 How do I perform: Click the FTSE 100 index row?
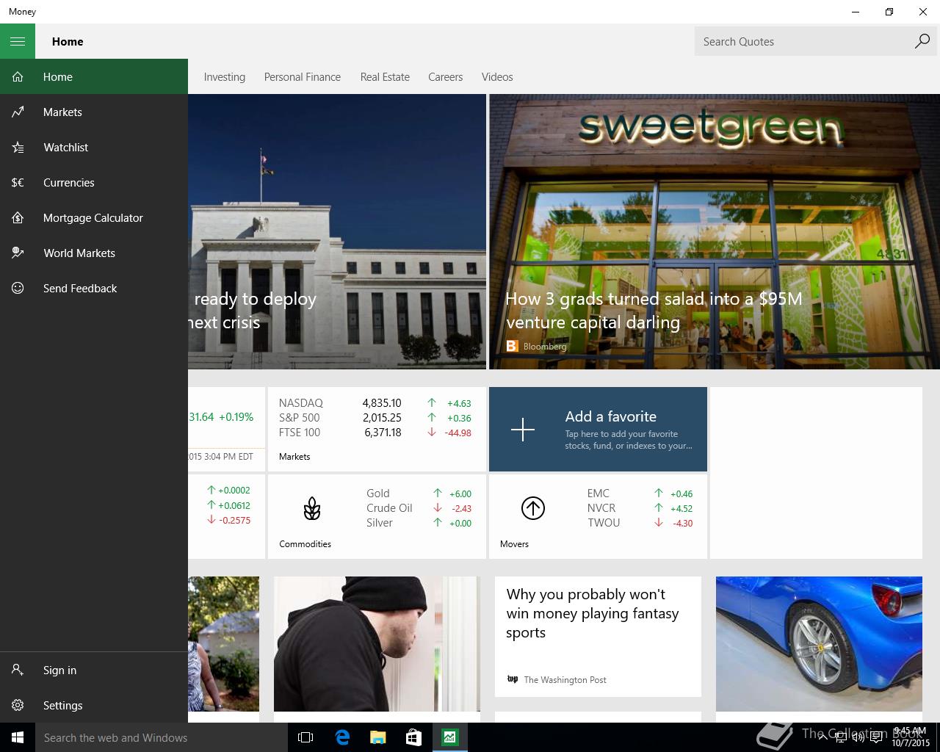point(375,432)
